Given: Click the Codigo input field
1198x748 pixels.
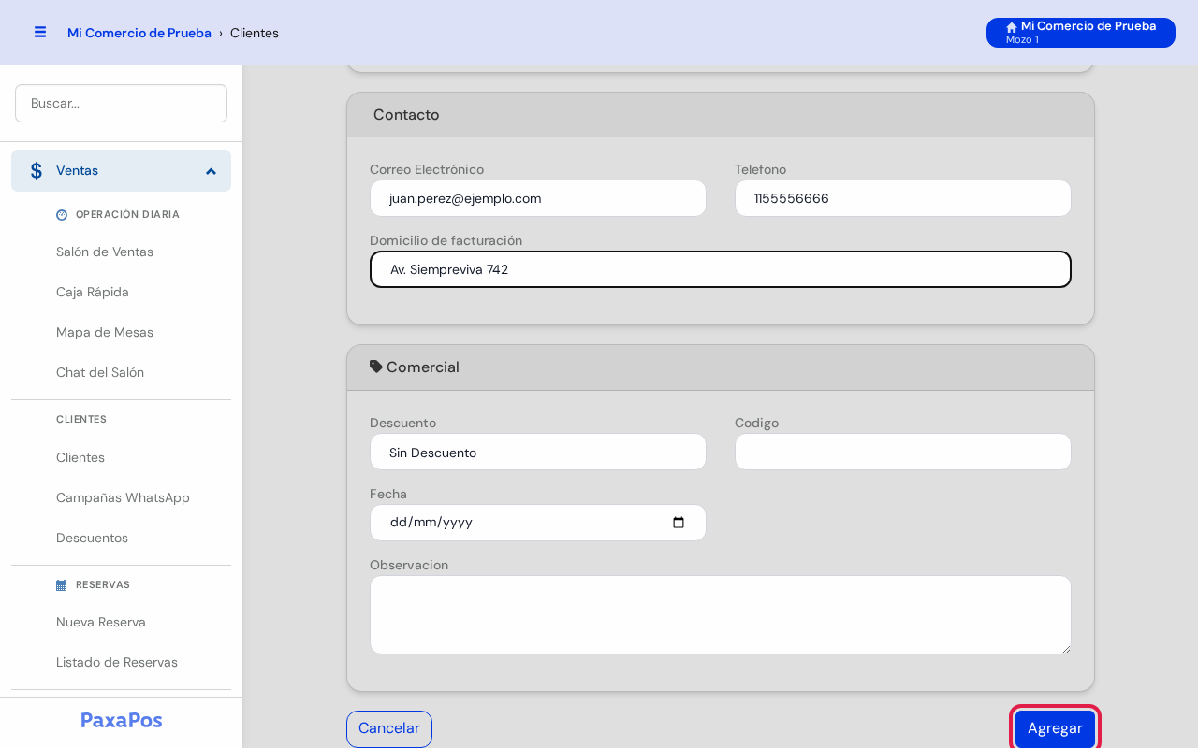Looking at the screenshot, I should (903, 452).
